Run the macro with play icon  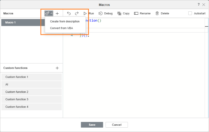click(85, 13)
